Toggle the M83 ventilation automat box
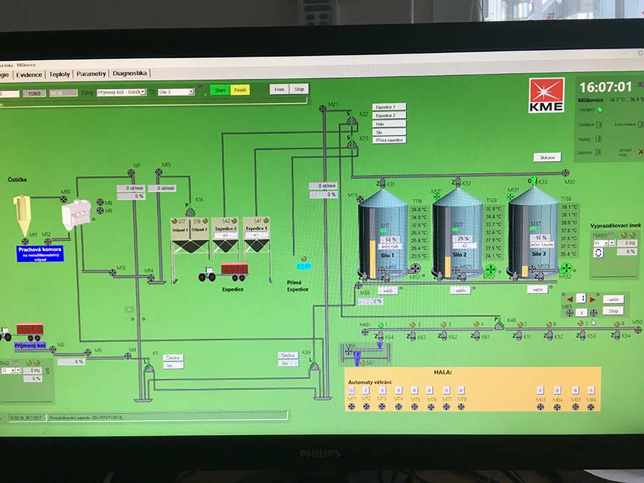This screenshot has height=483, width=644. coord(541,390)
